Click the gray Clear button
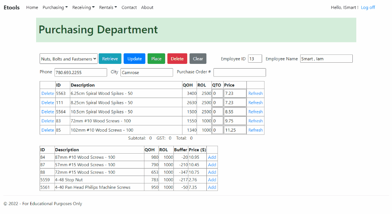Image resolution: width=392 pixels, height=214 pixels. [198, 59]
